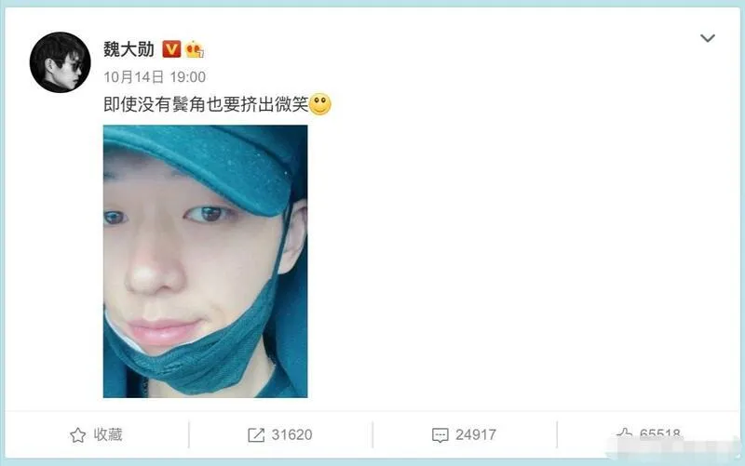Image resolution: width=745 pixels, height=466 pixels.
Task: Click the star favorite icon
Action: point(78,434)
